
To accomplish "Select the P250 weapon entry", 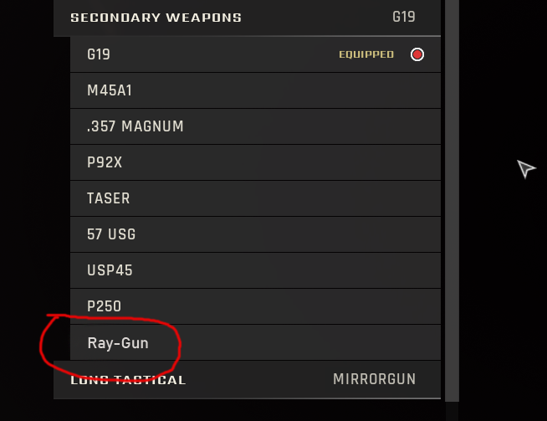I will [x=104, y=306].
